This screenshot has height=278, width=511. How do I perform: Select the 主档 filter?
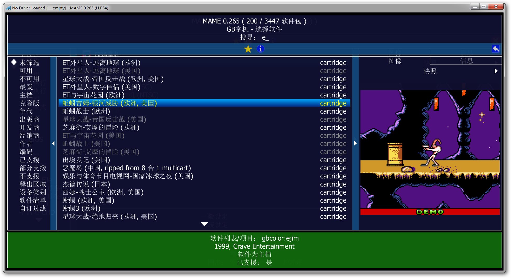[26, 95]
